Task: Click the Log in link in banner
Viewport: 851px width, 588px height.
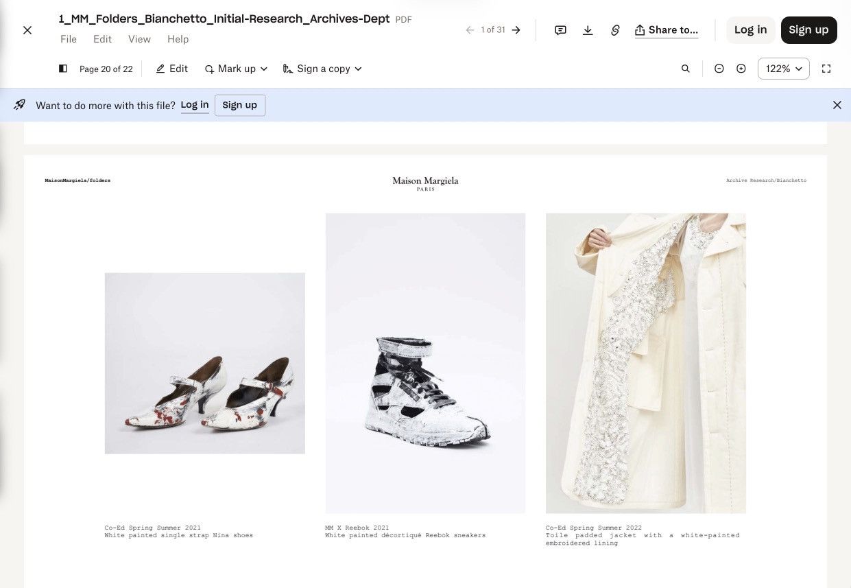Action: (x=195, y=105)
